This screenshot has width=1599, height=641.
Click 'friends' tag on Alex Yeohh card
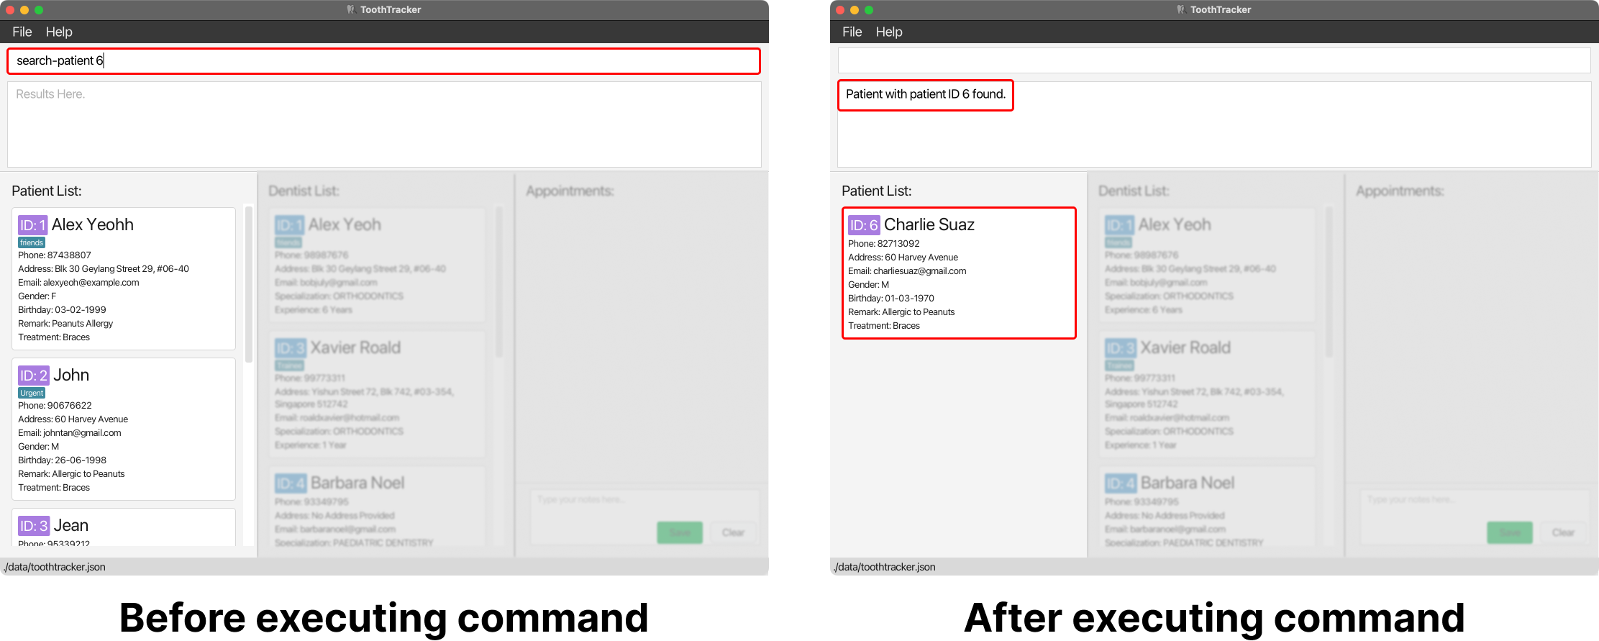pyautogui.click(x=32, y=243)
